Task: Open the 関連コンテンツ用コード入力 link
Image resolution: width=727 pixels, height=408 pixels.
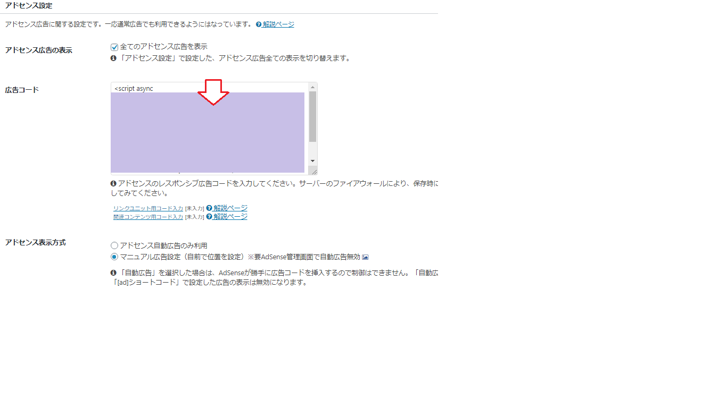Action: pos(148,217)
